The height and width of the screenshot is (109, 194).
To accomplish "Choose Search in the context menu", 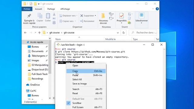I will pyautogui.click(x=86, y=89).
